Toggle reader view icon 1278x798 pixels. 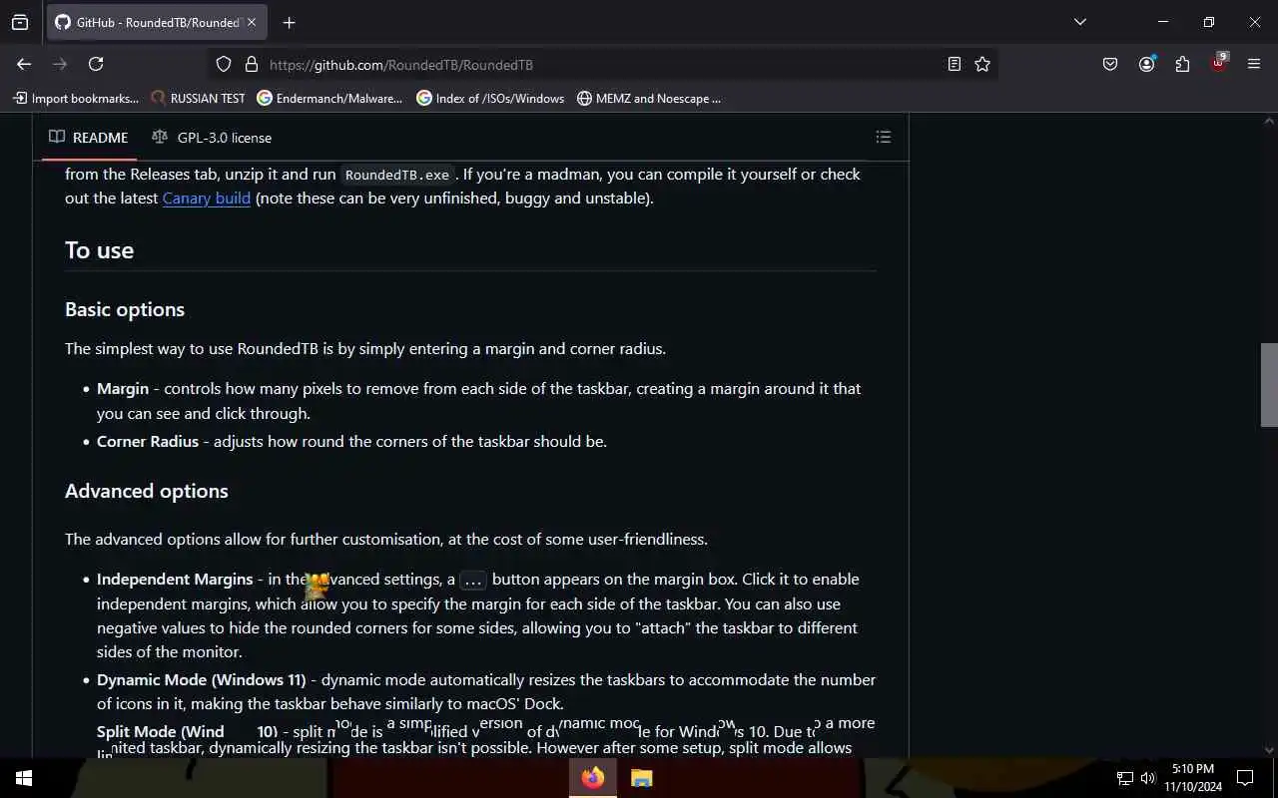click(x=955, y=64)
